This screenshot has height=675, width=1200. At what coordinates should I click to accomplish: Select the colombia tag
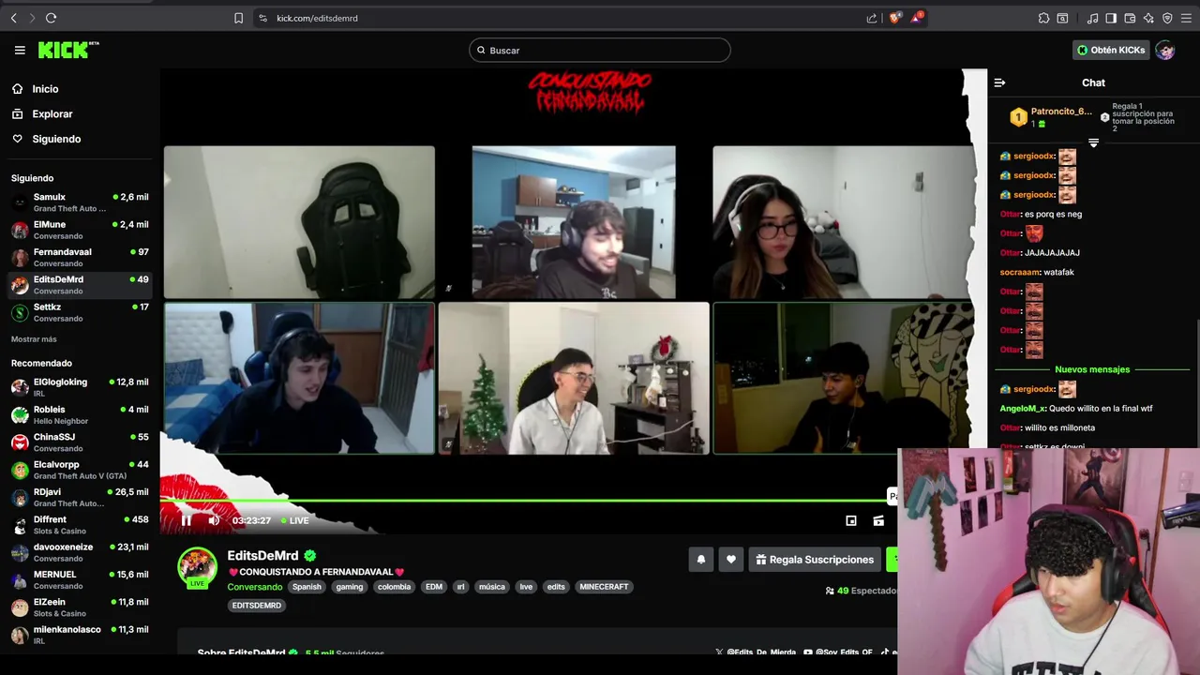coord(394,587)
